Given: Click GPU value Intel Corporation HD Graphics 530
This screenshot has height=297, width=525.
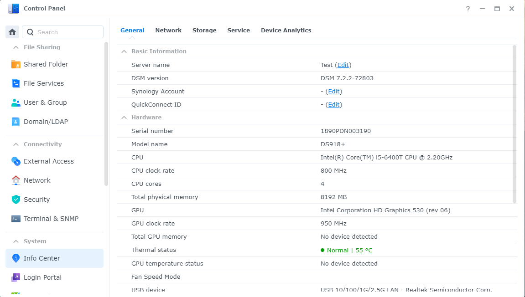Looking at the screenshot, I should pos(385,210).
